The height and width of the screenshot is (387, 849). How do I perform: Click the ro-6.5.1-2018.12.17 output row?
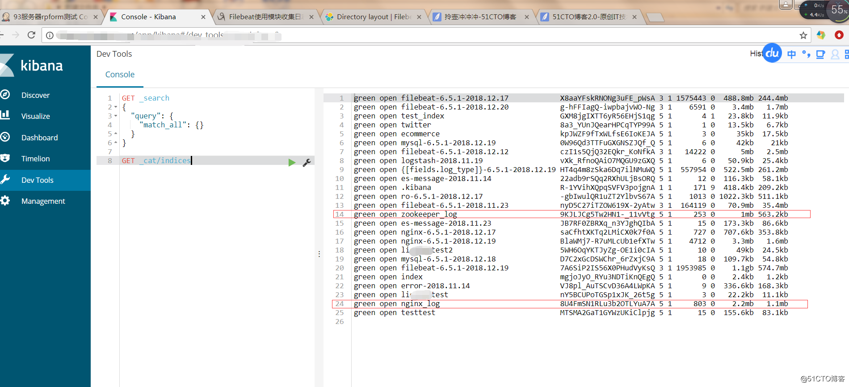571,197
